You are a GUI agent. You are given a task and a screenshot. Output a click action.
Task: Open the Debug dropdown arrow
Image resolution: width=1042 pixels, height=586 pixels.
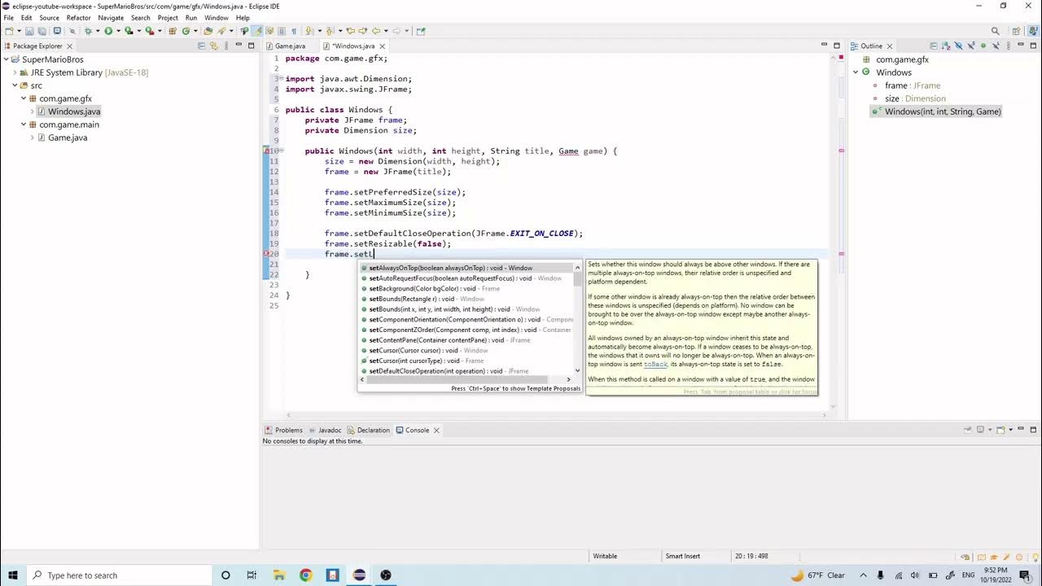click(98, 31)
